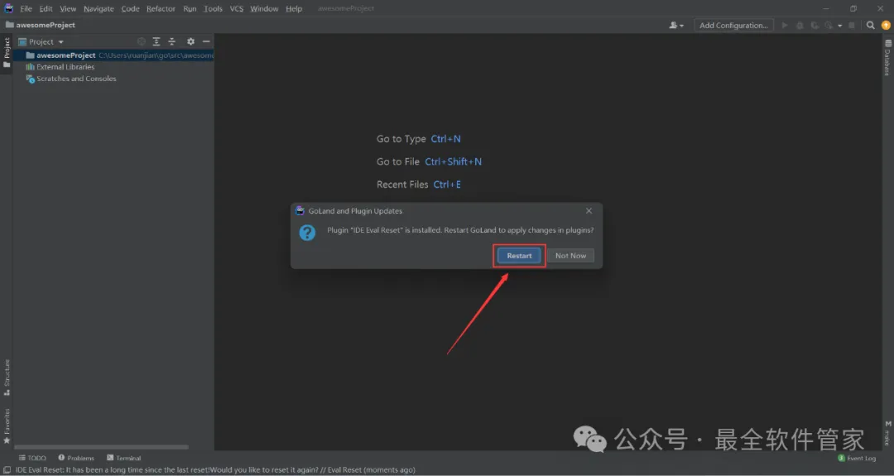Open the Code menu
The width and height of the screenshot is (894, 476).
coord(130,8)
